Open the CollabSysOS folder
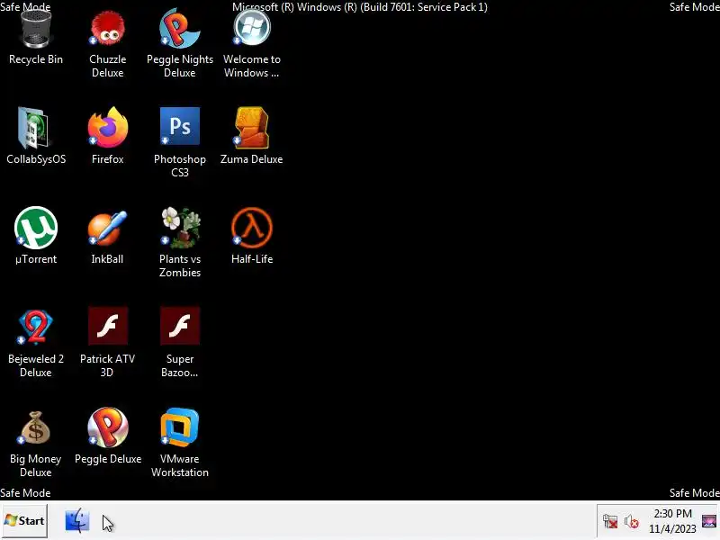The height and width of the screenshot is (540, 720). 36,128
